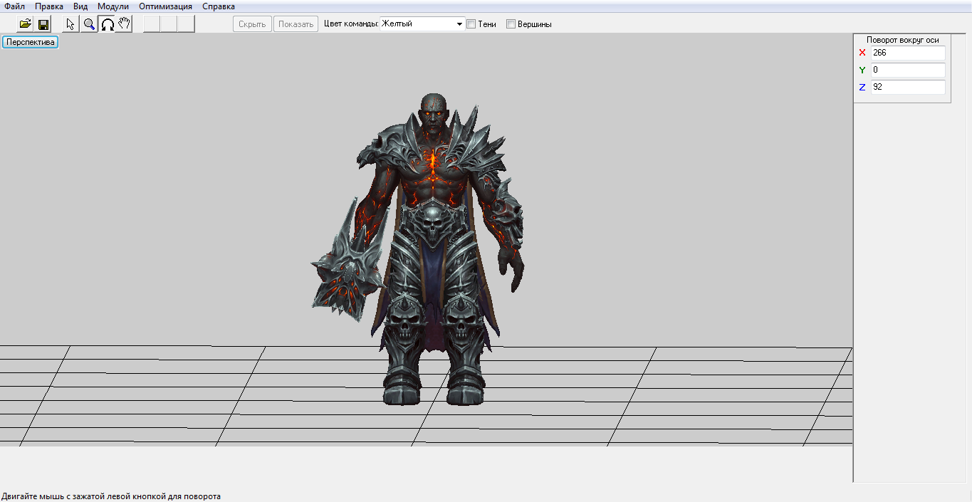
Task: Enable the Вершины checkbox
Action: tap(511, 24)
